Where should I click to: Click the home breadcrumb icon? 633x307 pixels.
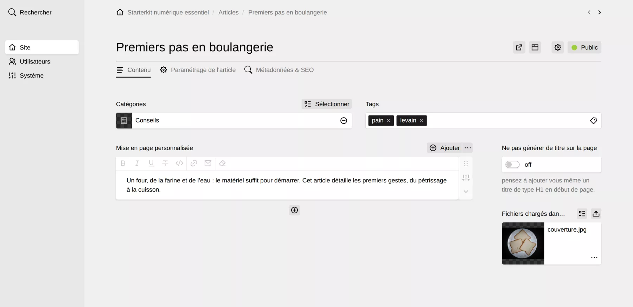click(x=120, y=12)
